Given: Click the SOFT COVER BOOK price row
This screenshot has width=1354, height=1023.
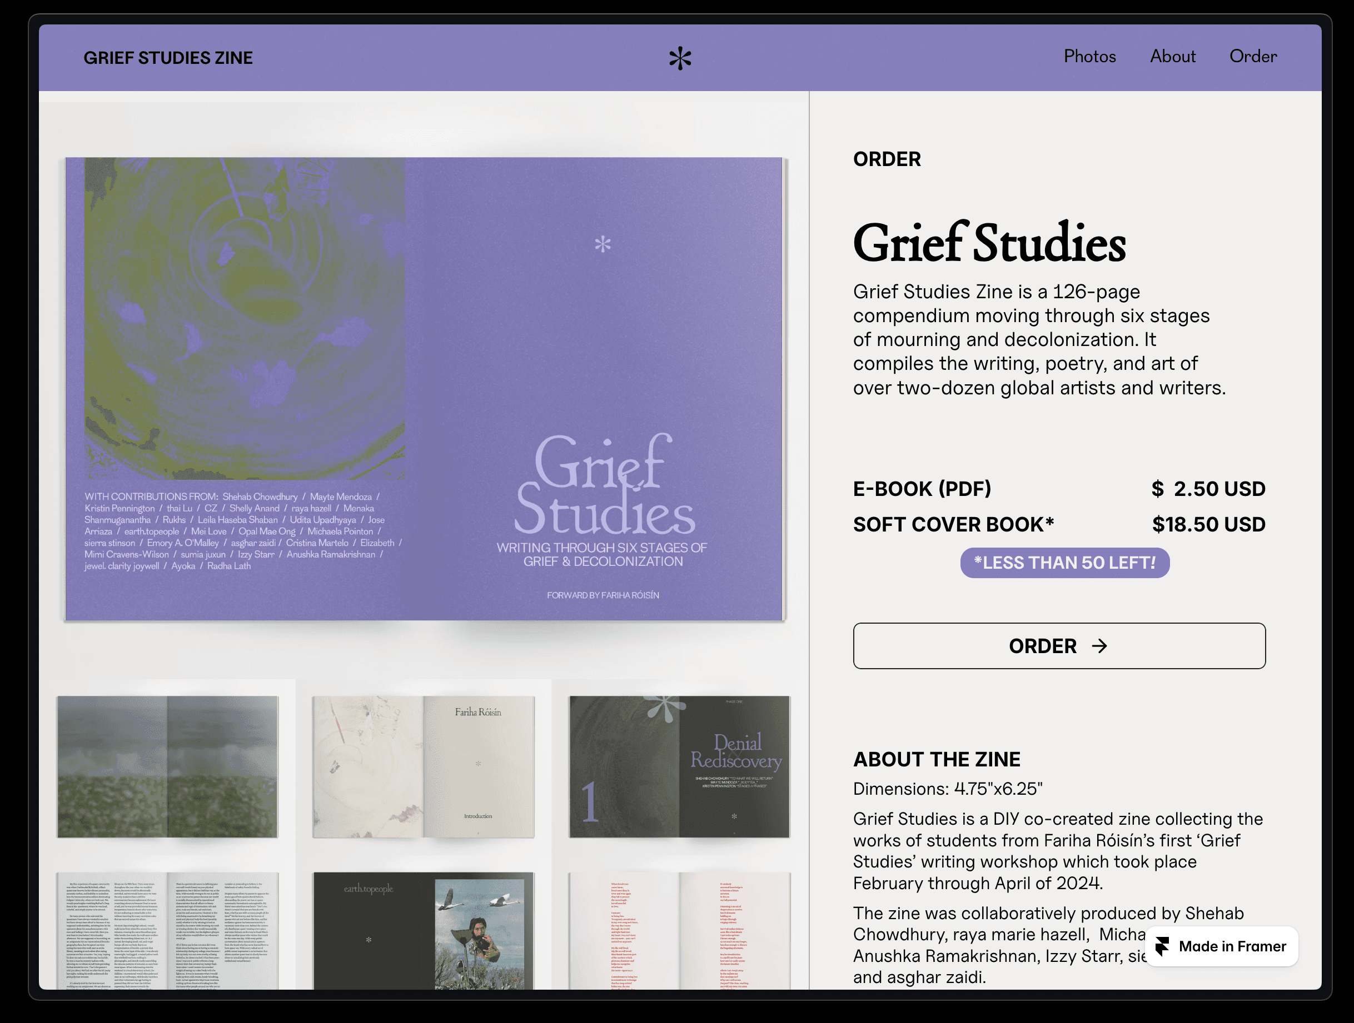Looking at the screenshot, I should click(1059, 524).
